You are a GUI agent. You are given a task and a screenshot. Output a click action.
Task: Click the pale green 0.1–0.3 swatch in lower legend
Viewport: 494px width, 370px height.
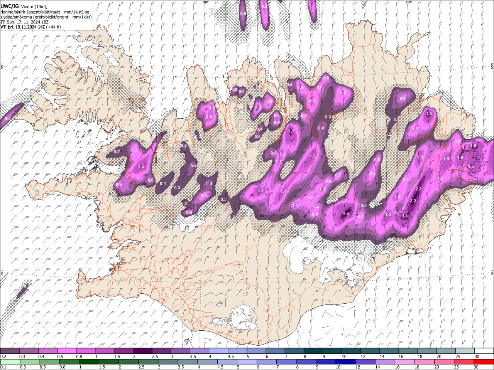[x=10, y=362]
